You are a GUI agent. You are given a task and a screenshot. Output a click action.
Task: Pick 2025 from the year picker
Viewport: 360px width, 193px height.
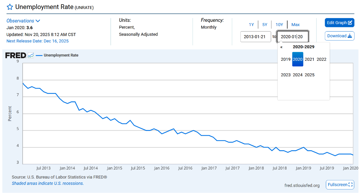[309, 75]
